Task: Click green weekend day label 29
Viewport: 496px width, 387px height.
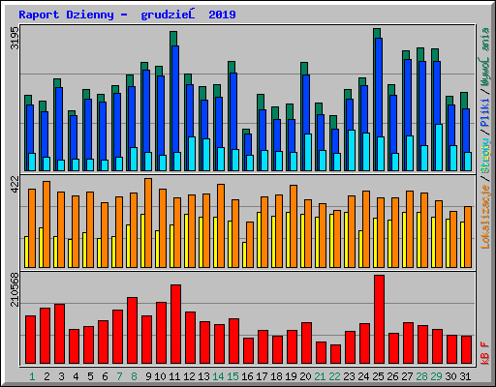Action: 436,376
